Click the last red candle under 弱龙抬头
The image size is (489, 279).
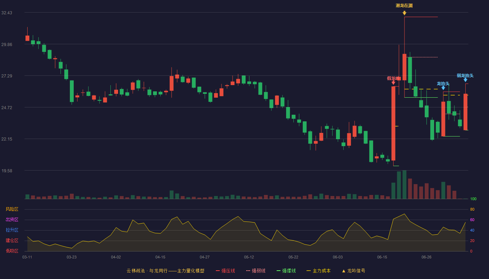465,112
